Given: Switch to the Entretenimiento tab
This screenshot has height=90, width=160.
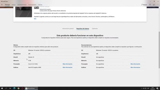Looking at the screenshot, I should (x=22, y=5).
